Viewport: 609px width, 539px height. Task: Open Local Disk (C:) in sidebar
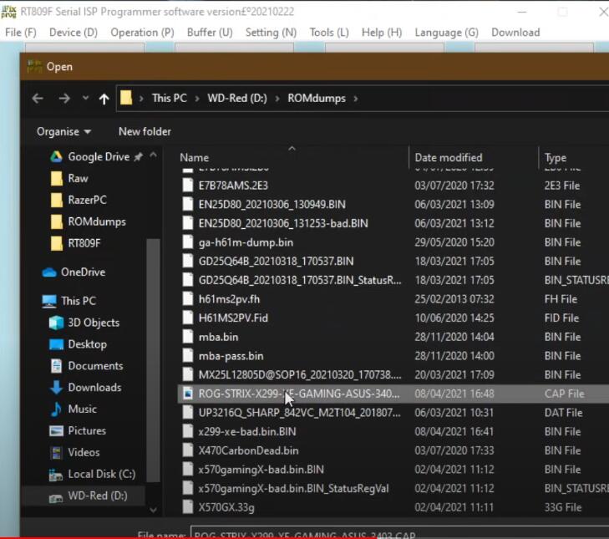[93, 474]
